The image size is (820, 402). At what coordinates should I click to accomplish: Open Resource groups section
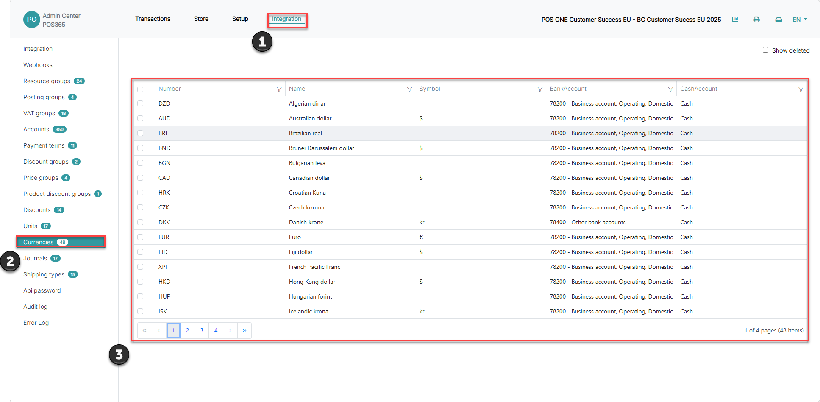pyautogui.click(x=54, y=81)
